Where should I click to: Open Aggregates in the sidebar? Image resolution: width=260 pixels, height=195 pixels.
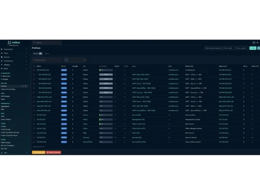coord(5,106)
